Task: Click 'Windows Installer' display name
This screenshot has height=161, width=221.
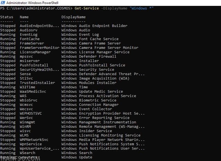Action: 80,61
